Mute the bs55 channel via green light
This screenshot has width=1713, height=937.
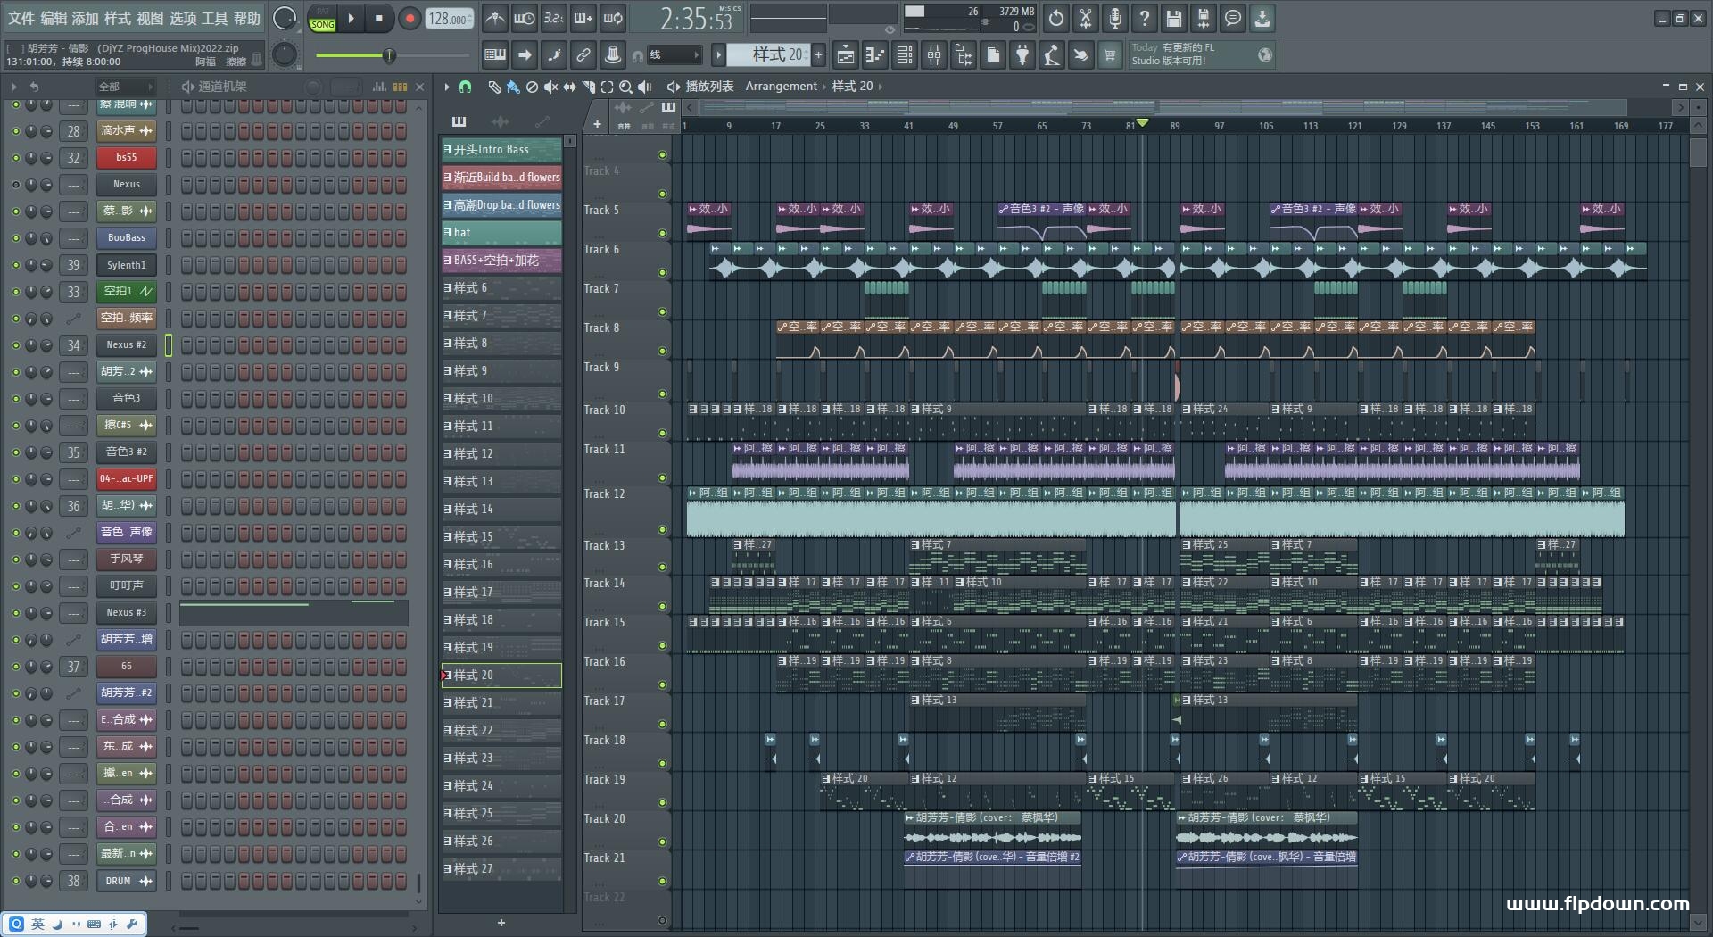pyautogui.click(x=15, y=158)
